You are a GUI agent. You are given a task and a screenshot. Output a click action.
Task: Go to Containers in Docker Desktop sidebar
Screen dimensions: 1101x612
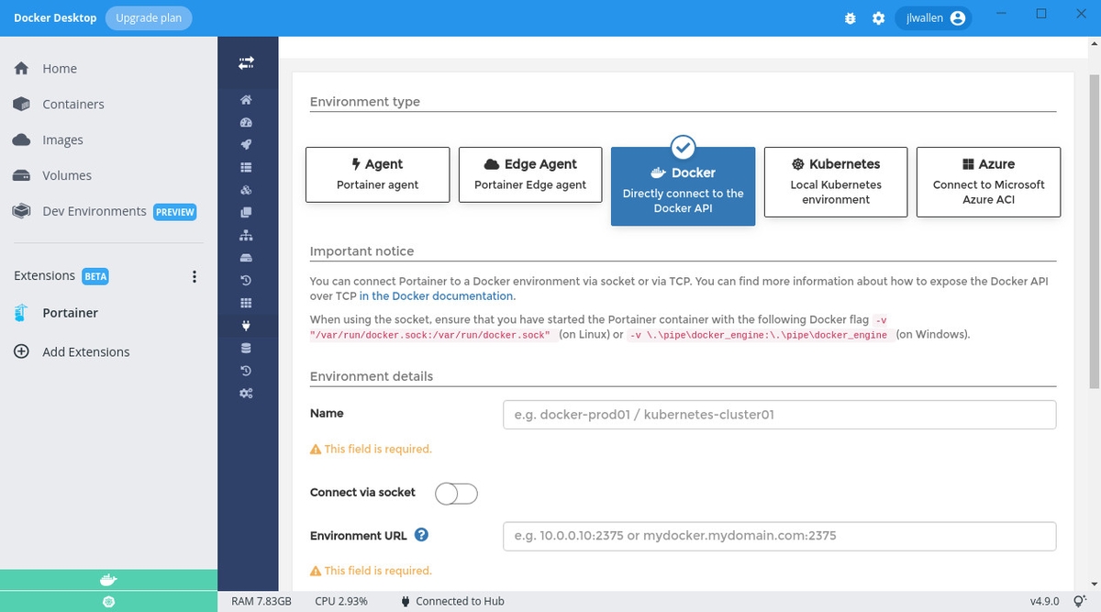pos(72,105)
